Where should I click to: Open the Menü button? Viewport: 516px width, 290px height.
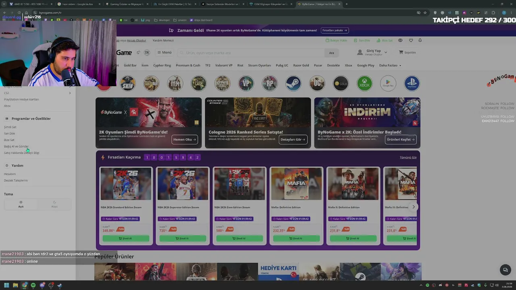tap(164, 52)
